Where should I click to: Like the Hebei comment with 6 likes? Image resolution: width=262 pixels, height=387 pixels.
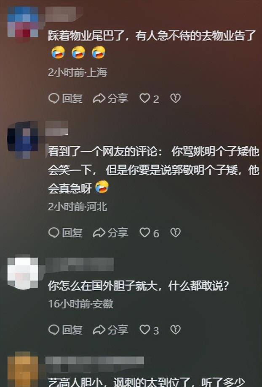coord(149,233)
